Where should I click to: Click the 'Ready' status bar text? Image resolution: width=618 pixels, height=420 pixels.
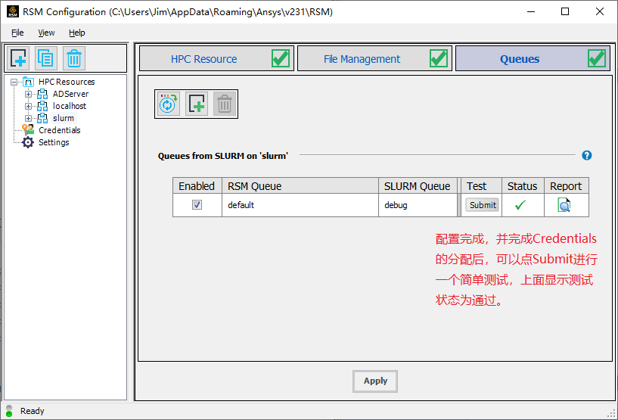33,411
